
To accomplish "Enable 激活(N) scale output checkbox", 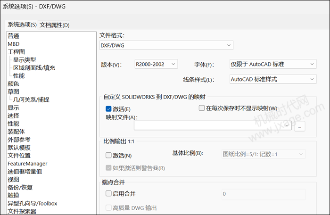I will pos(108,156).
